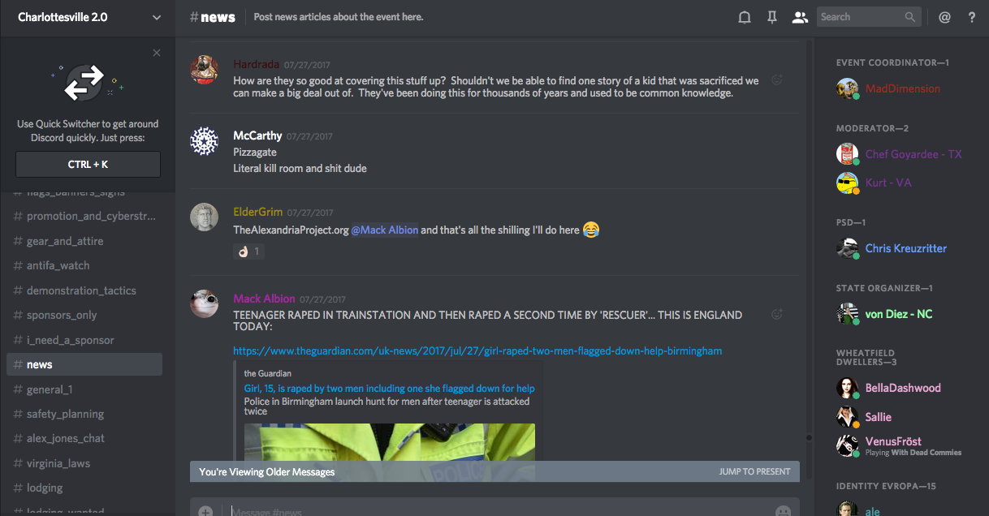Add reaction to Hardrada's message

pos(777,80)
